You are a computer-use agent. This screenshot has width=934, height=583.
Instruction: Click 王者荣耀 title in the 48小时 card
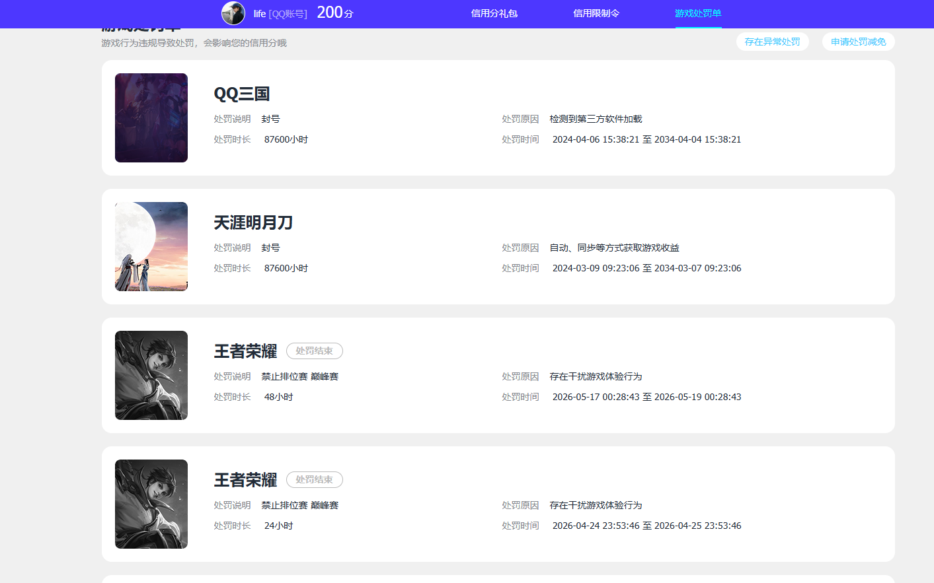245,351
